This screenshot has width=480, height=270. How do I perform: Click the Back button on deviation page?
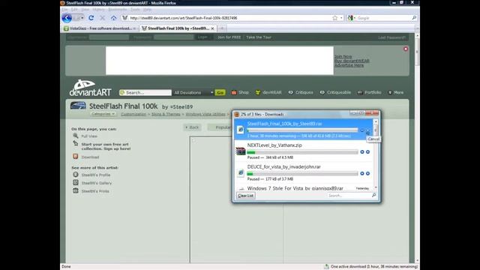click(x=192, y=127)
